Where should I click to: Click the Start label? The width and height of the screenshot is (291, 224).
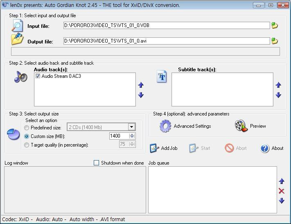205,148
